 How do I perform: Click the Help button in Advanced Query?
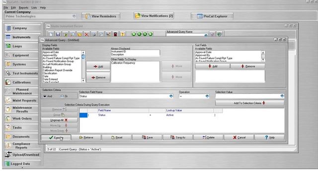pyautogui.click(x=269, y=137)
